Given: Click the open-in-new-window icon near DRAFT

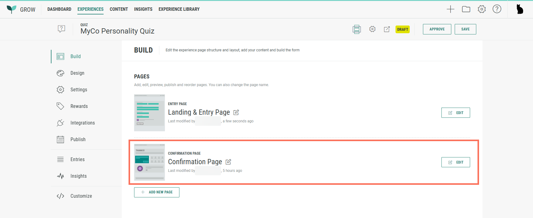Looking at the screenshot, I should click(387, 29).
